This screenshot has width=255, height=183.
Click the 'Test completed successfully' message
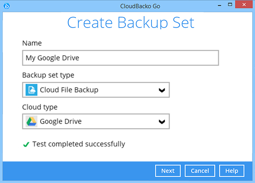click(79, 144)
